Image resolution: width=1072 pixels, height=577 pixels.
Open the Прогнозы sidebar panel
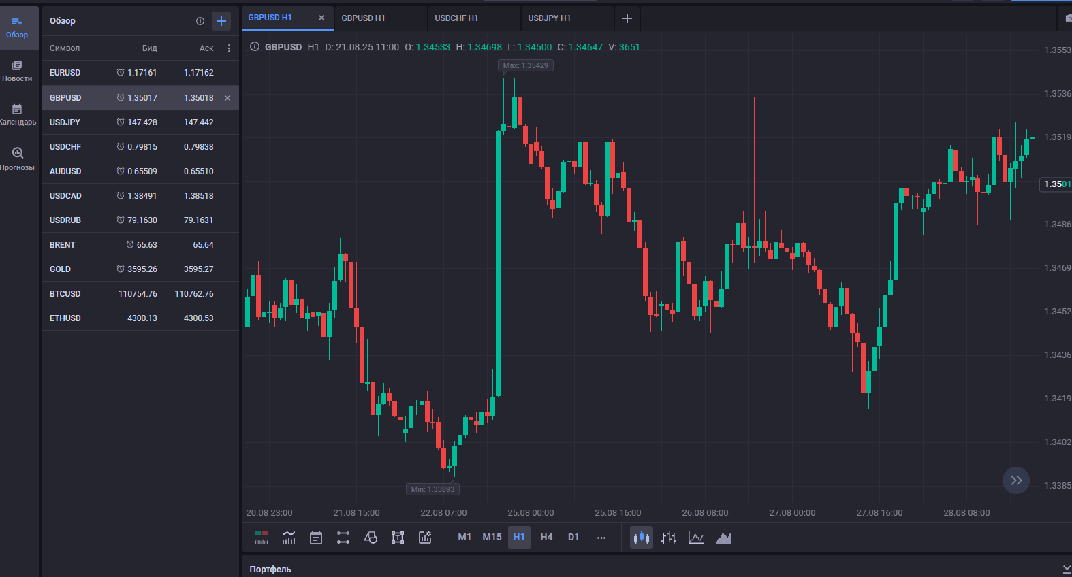coord(17,158)
